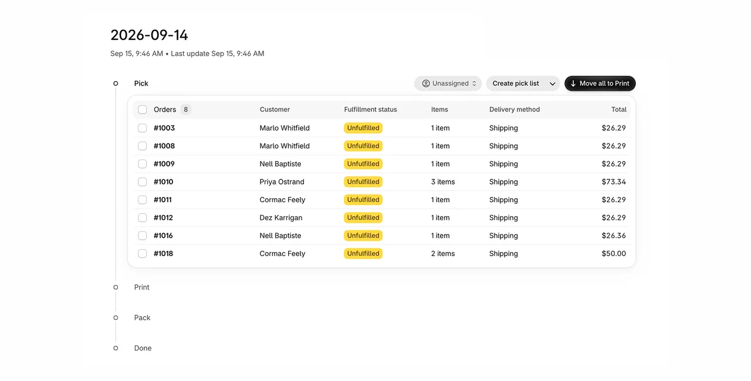This screenshot has width=751, height=381.
Task: Click the Delivery method column header
Action: tap(515, 110)
